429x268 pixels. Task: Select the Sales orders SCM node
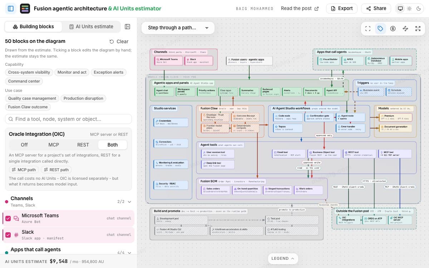tap(216, 190)
